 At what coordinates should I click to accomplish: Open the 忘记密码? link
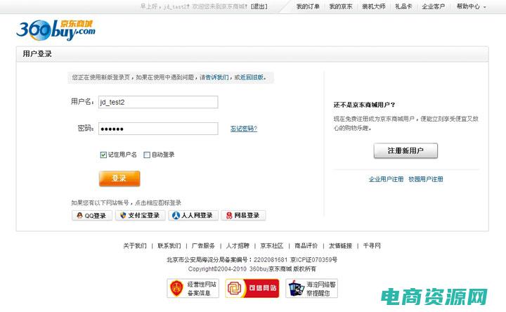244,129
